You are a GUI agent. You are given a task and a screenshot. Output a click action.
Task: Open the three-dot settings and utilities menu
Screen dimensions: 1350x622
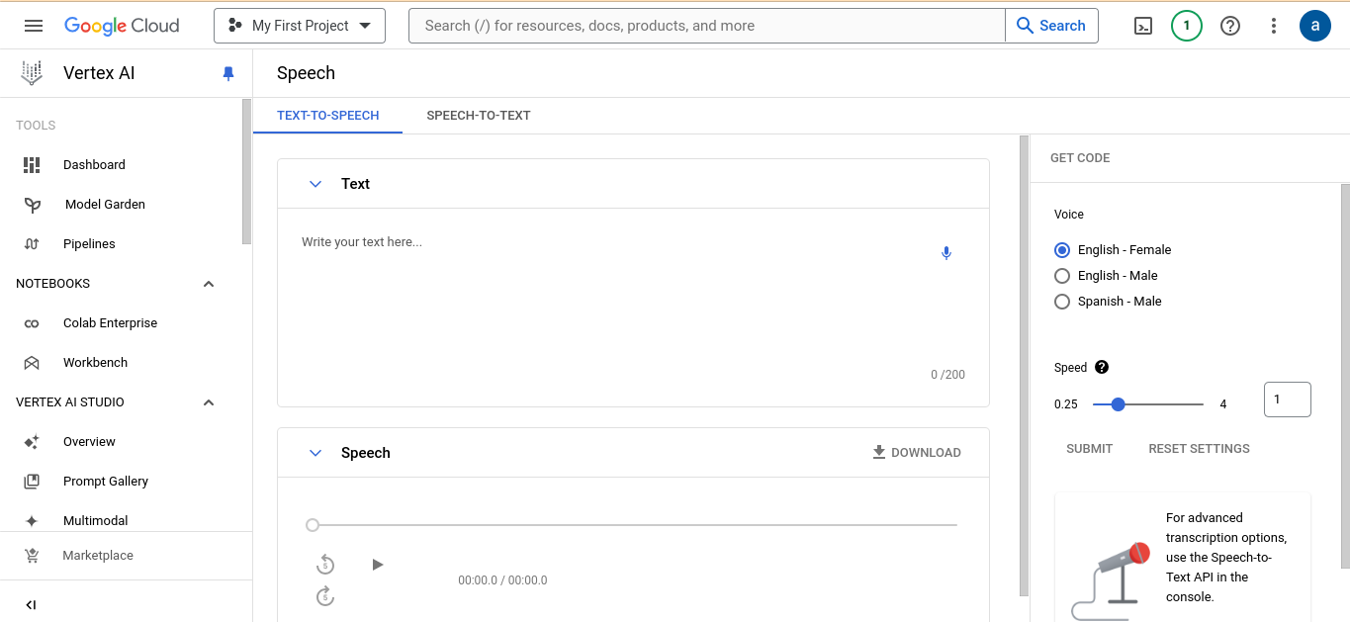point(1274,26)
